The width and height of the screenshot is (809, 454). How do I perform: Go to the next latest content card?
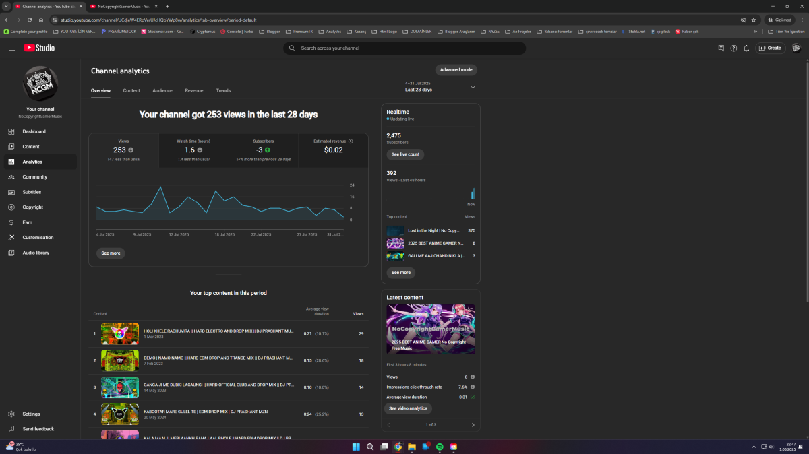[473, 425]
